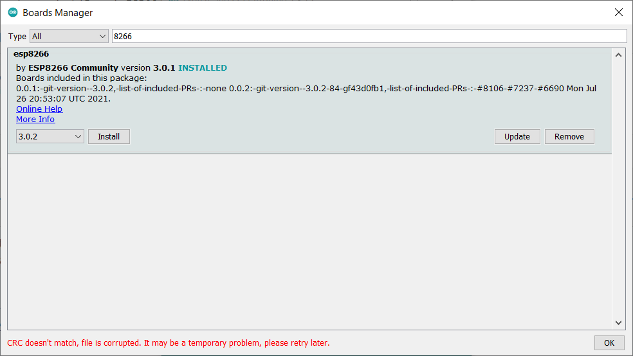Open the More Info link
633x356 pixels.
tap(35, 120)
